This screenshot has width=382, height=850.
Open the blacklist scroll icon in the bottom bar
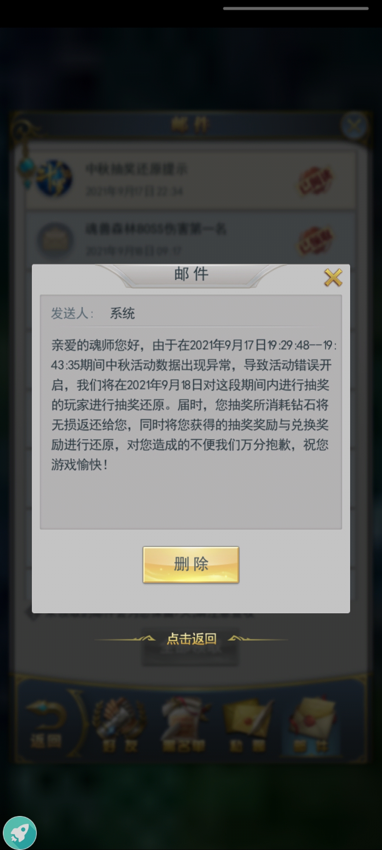[x=183, y=724]
